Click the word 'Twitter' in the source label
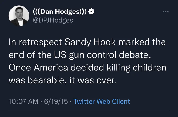 [x=84, y=101]
